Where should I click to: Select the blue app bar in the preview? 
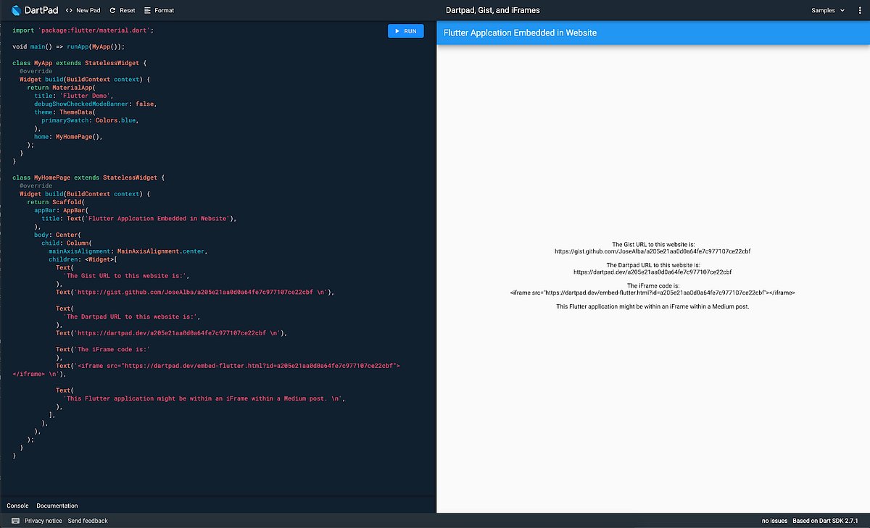651,33
